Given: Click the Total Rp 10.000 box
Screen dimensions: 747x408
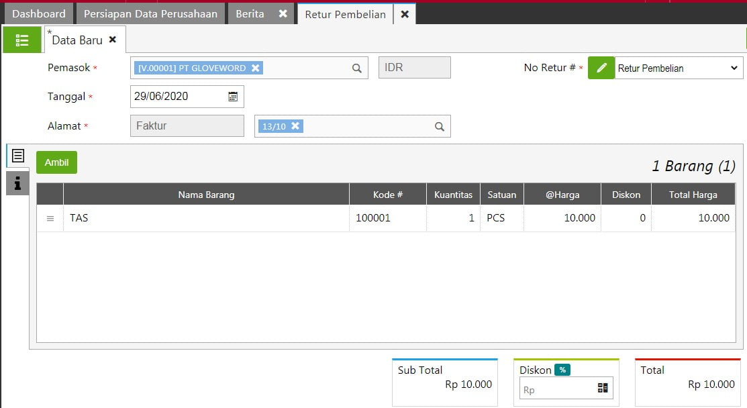Looking at the screenshot, I should click(x=688, y=382).
